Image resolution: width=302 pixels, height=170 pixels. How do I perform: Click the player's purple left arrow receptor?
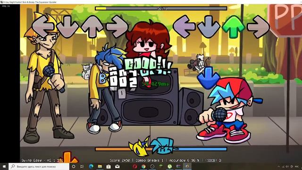(184, 26)
